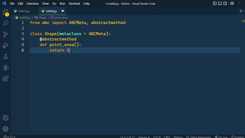The height and width of the screenshot is (138, 245).
Task: Click Select Interpreter in status bar
Action: pyautogui.click(x=199, y=137)
